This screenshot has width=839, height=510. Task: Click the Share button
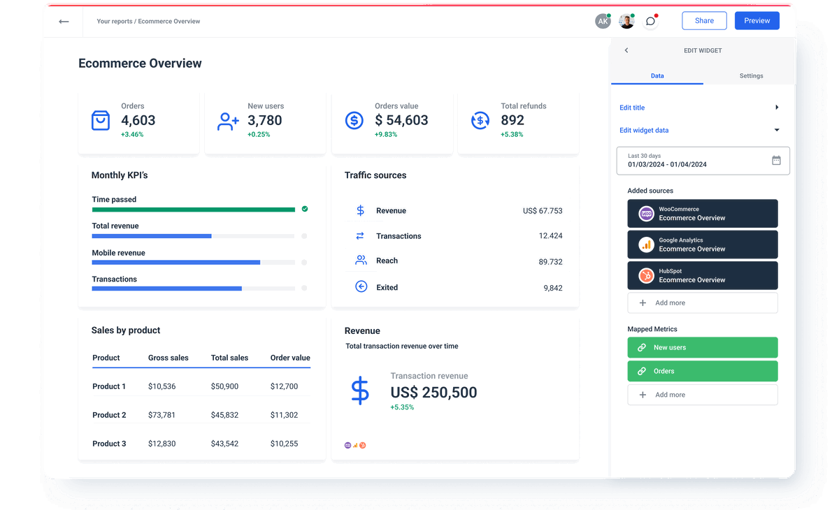(704, 20)
